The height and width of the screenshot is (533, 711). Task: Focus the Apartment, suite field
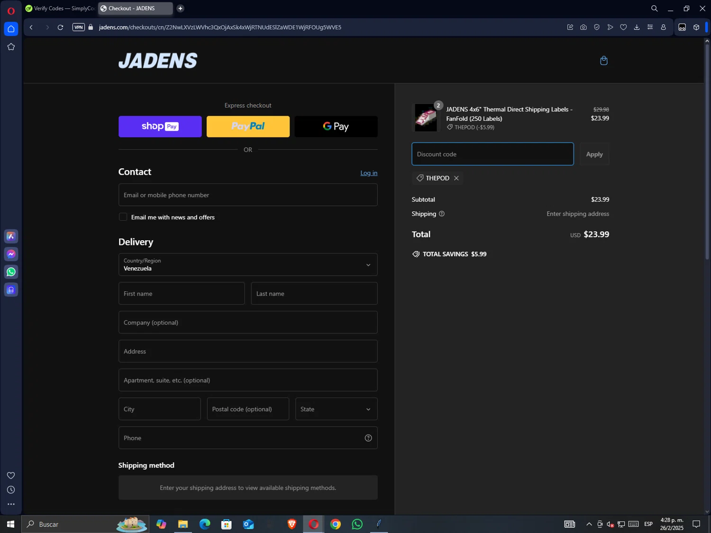point(248,380)
